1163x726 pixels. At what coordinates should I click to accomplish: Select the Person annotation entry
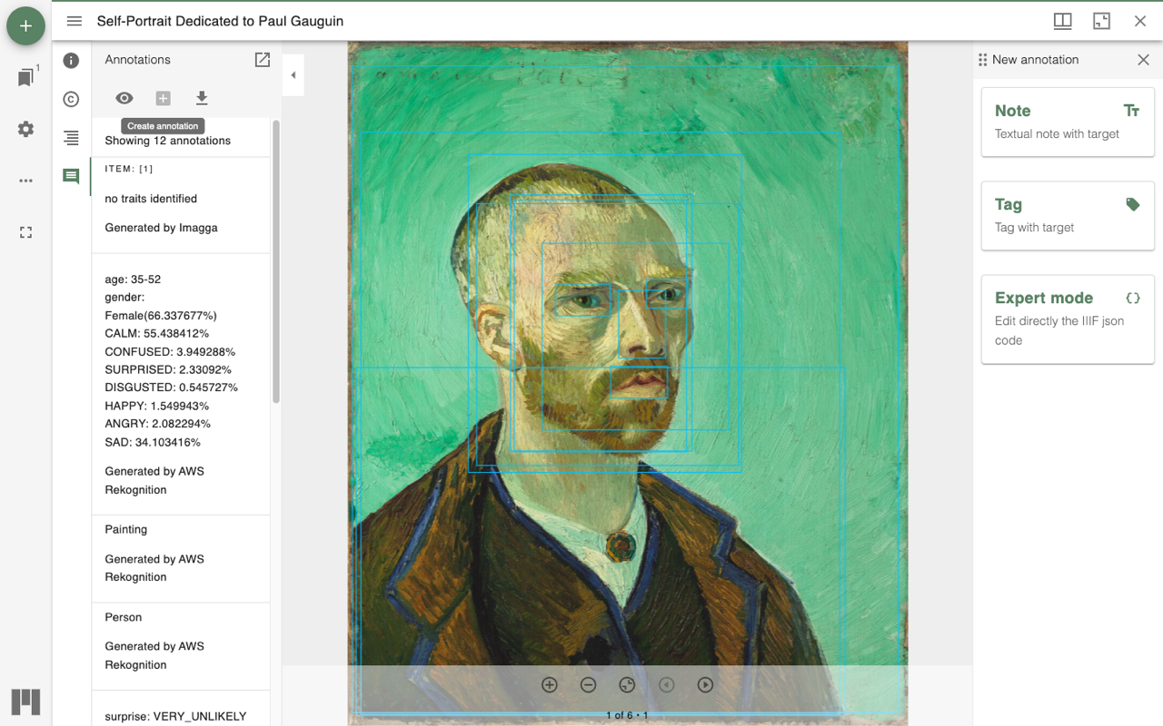click(x=181, y=646)
